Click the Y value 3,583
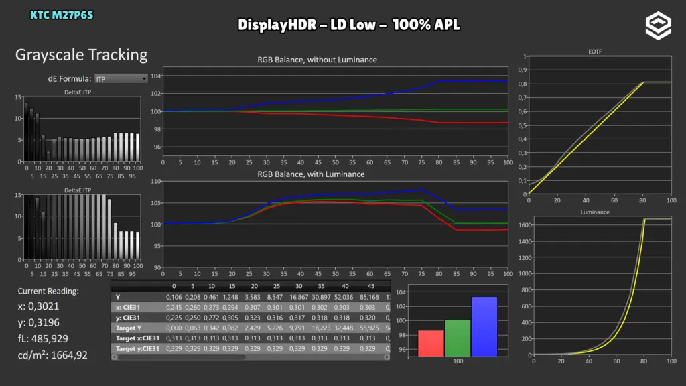Image resolution: width=686 pixels, height=386 pixels. coord(253,297)
